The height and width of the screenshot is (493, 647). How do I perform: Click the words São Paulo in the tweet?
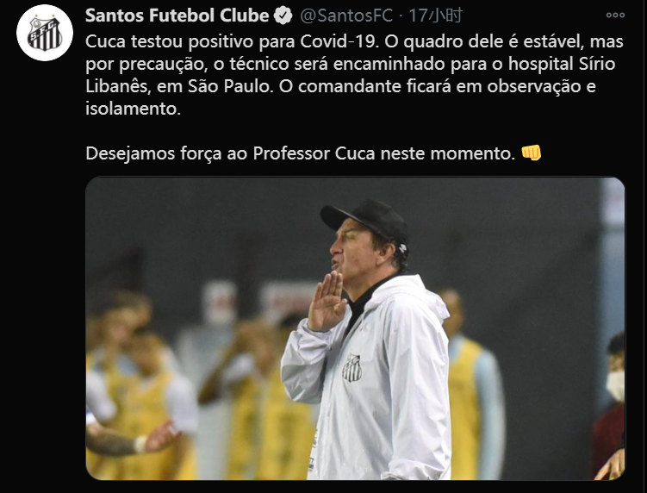click(x=231, y=86)
